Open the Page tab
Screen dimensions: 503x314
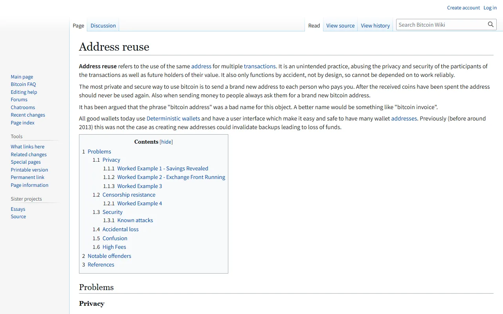tap(79, 26)
